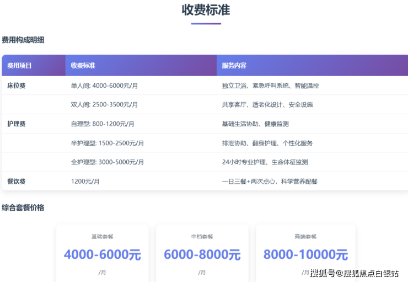
Task: Select the 费用构成明细 section heading
Action: tap(23, 40)
